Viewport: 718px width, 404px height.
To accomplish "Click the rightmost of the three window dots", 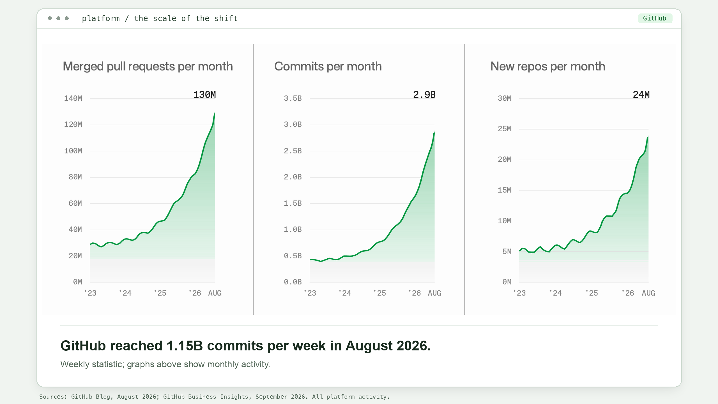I will [67, 18].
